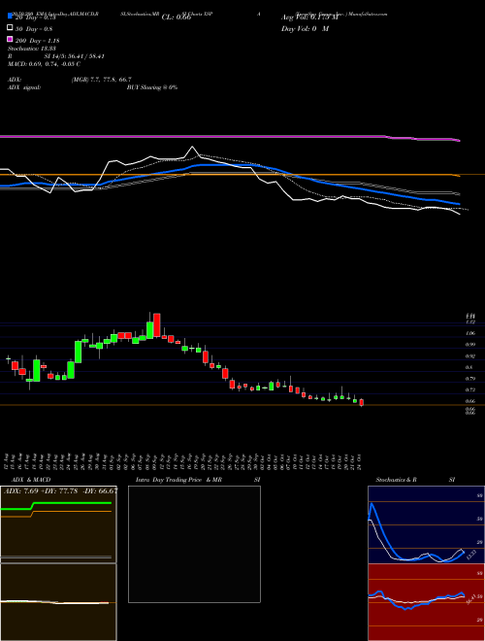
Task: Click the blue 20 Day legend swatch
Action: pos(10,17)
